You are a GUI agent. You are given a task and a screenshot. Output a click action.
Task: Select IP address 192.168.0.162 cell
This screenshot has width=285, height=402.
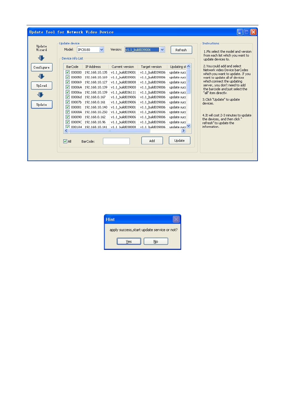(x=95, y=117)
